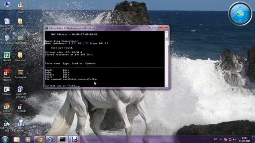Click the 'net view 192.168.56.1' command line
Image resolution: width=255 pixels, height=143 pixels.
coord(64,52)
